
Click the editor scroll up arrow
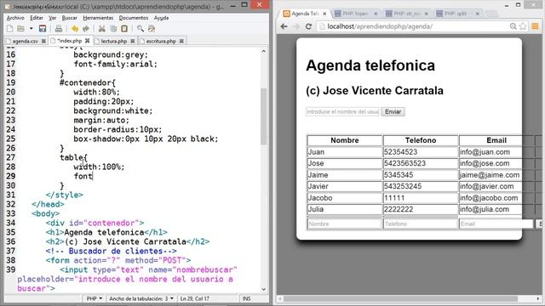tap(263, 51)
